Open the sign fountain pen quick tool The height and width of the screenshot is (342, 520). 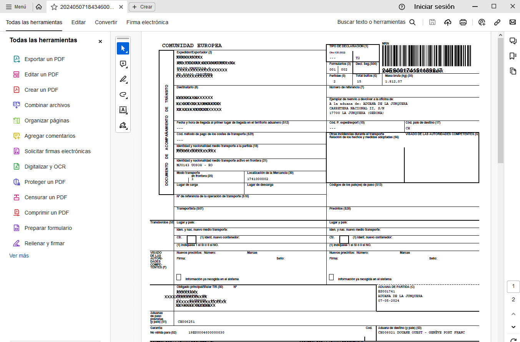[x=123, y=125]
